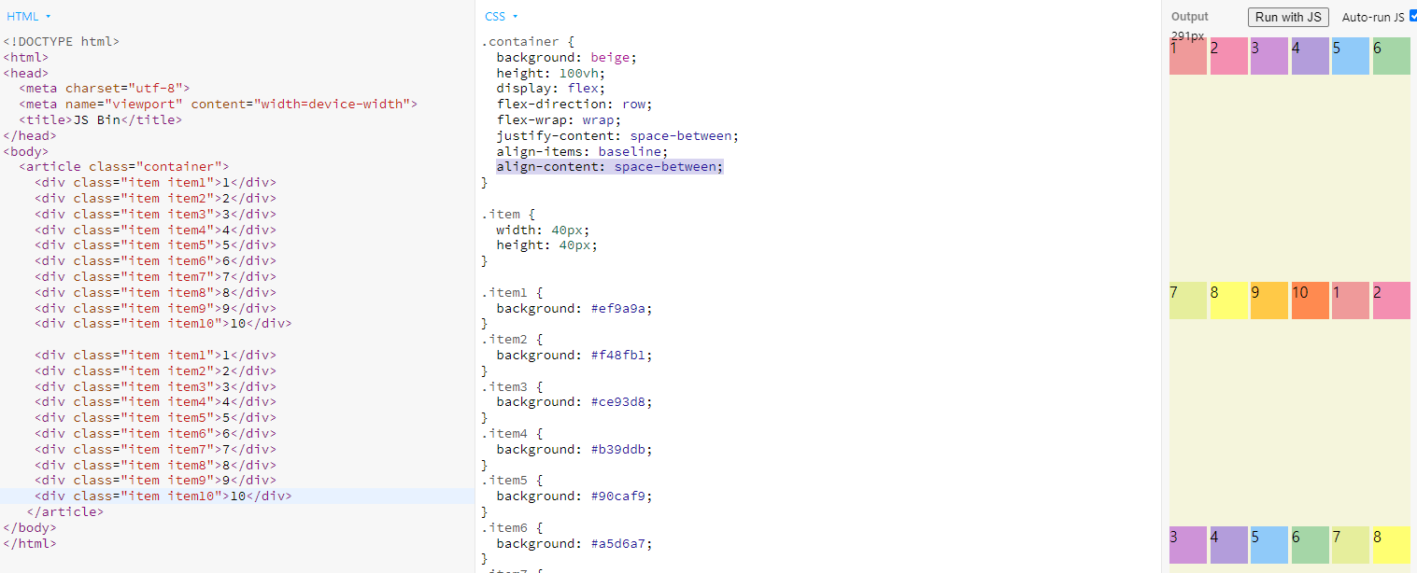The width and height of the screenshot is (1417, 573).
Task: Click the background: #b39ddb line
Action: [x=574, y=449]
